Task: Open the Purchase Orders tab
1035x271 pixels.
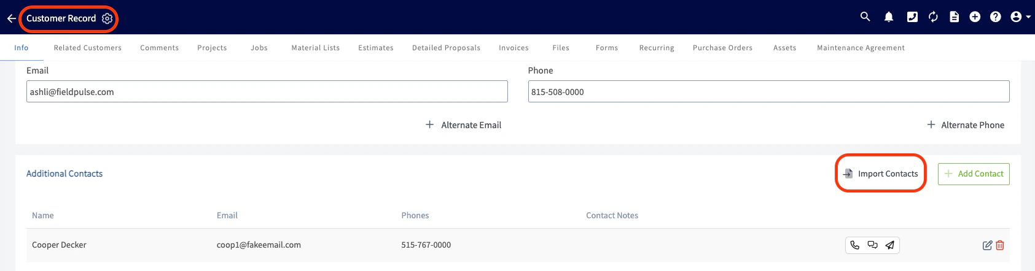Action: point(723,48)
